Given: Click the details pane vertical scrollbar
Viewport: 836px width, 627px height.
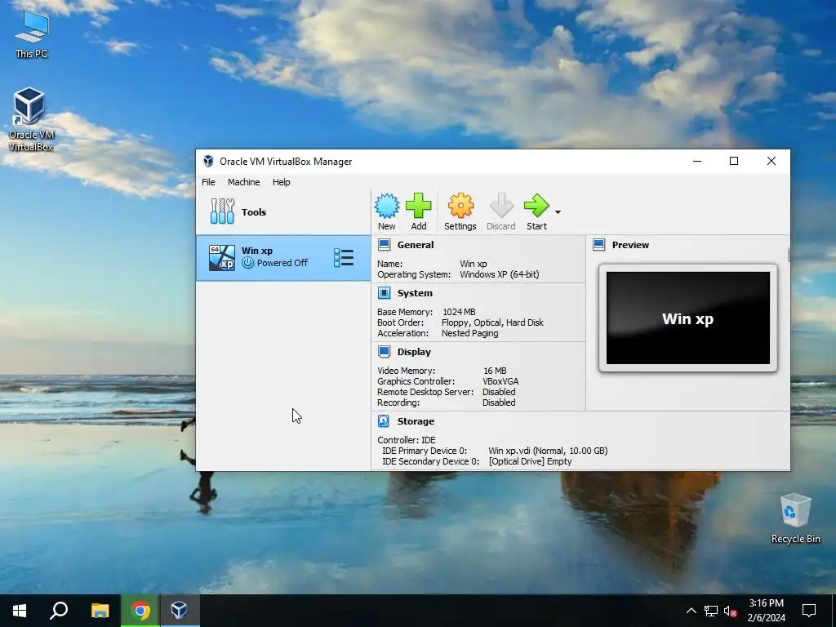Looking at the screenshot, I should (789, 255).
